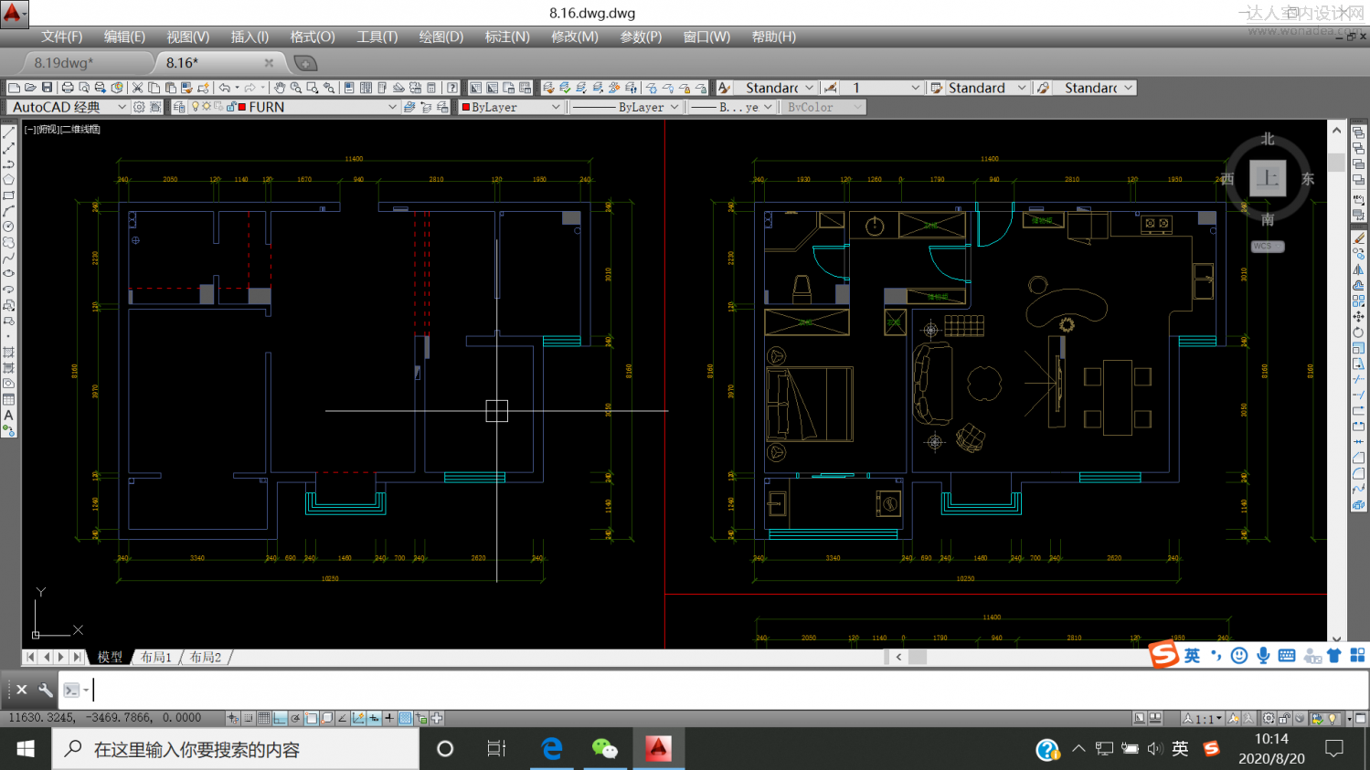Image resolution: width=1370 pixels, height=770 pixels.
Task: Open the 绘图(D) menu
Action: click(x=441, y=37)
